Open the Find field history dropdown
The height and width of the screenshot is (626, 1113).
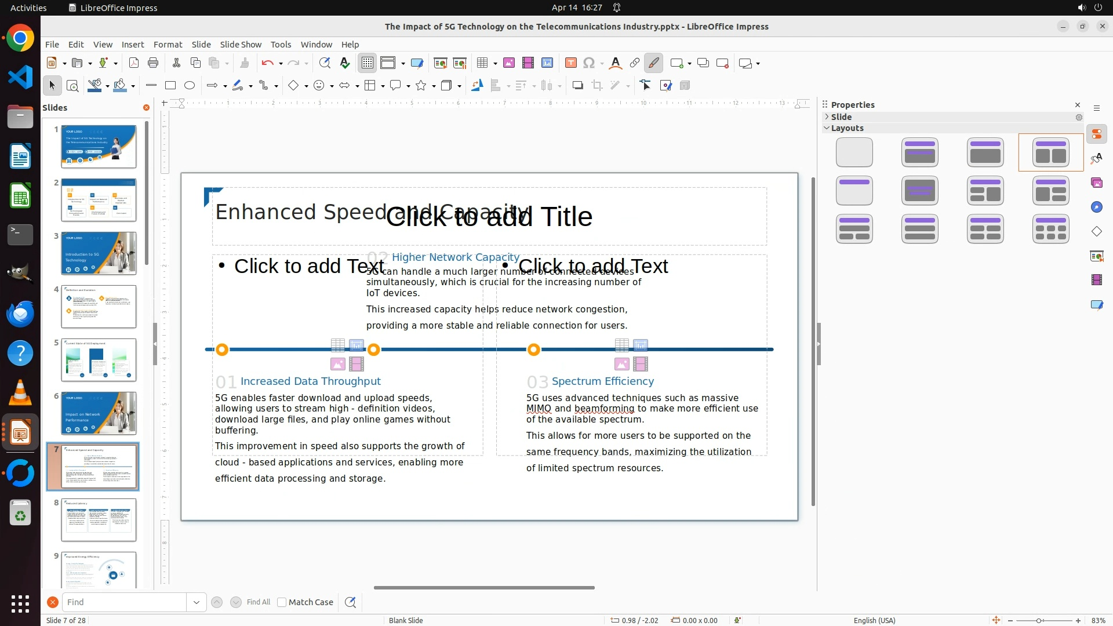(197, 602)
